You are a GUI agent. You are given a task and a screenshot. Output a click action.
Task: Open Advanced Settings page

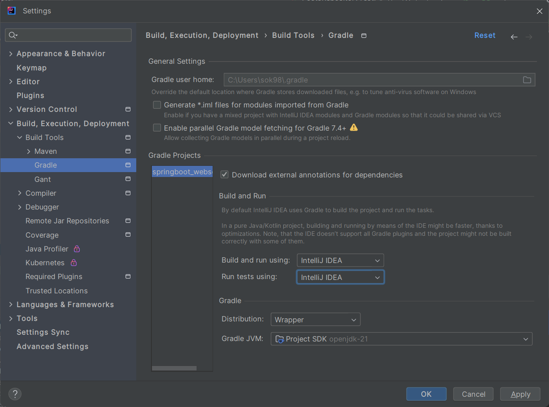point(52,346)
